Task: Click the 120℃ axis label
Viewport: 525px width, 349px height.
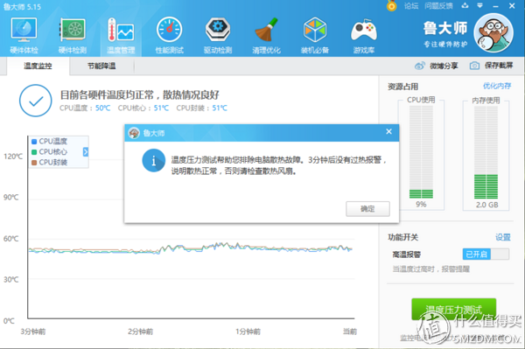Action: point(13,157)
